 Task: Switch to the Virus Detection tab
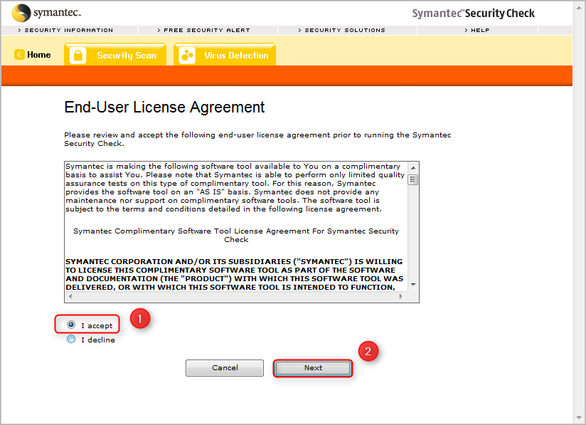[x=225, y=54]
